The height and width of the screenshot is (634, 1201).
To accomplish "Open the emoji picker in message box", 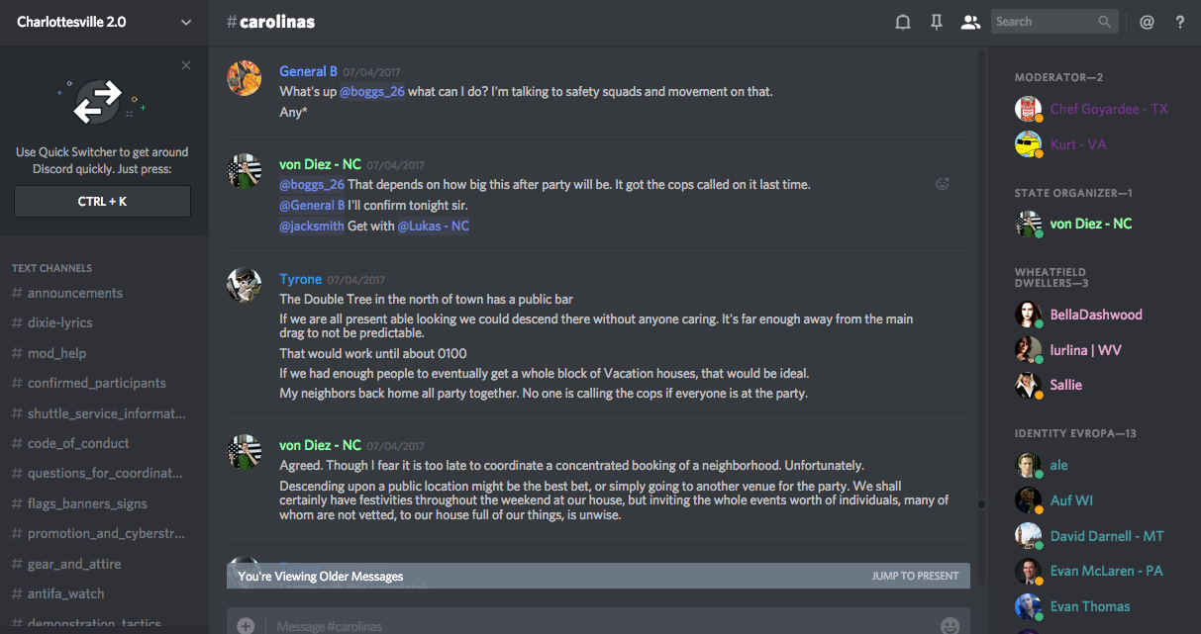I will tap(950, 625).
